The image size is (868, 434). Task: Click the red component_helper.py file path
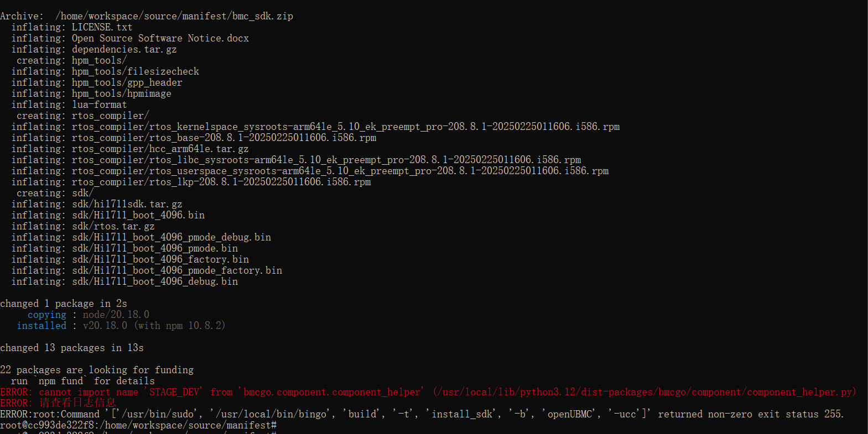[644, 392]
